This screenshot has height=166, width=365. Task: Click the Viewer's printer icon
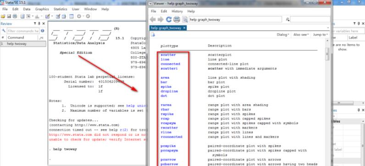point(177,20)
